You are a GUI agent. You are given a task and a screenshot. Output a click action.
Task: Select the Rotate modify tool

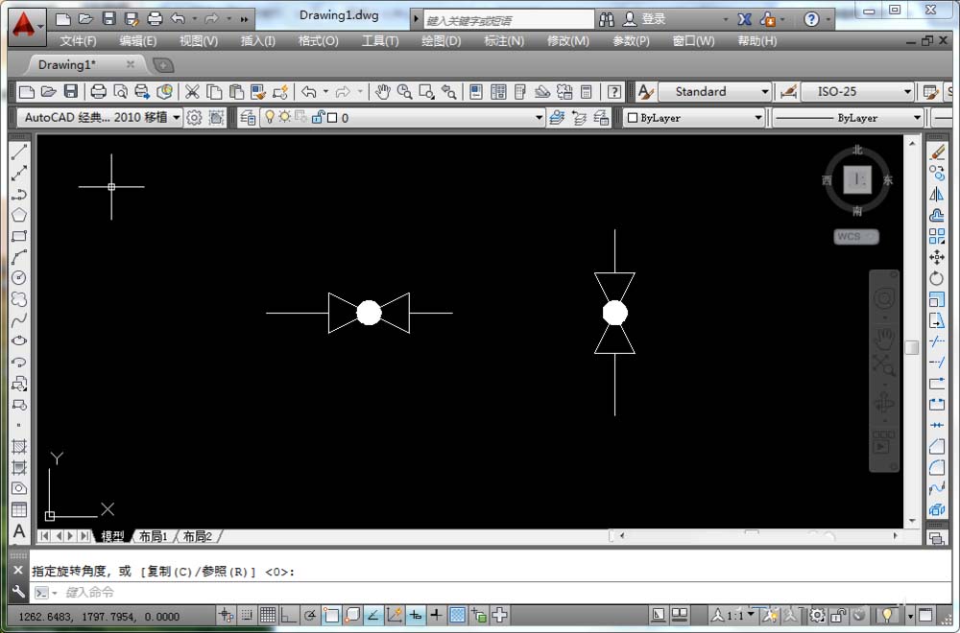click(937, 278)
